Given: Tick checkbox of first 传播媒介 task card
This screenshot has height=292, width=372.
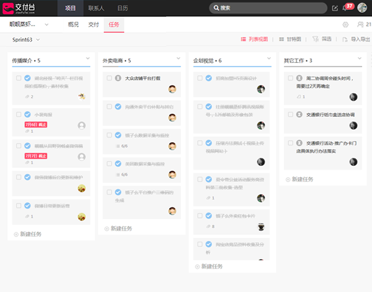Looking at the screenshot, I should pyautogui.click(x=19, y=78).
